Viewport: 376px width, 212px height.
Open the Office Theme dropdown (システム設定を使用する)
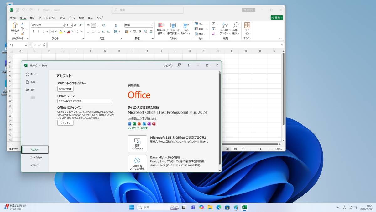tap(85, 101)
